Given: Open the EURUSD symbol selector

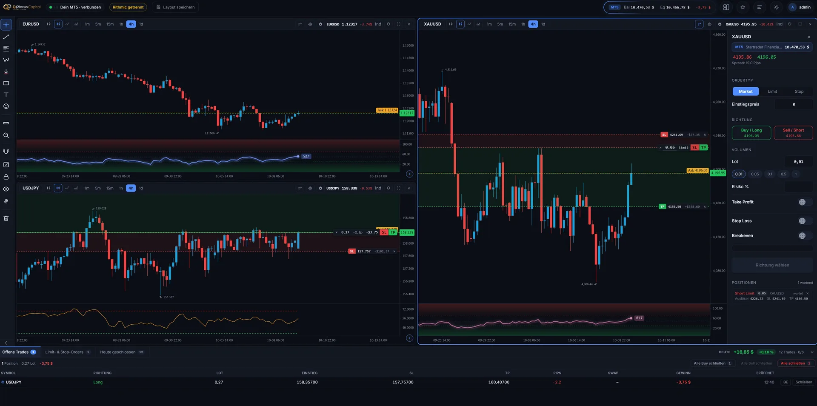Looking at the screenshot, I should (x=31, y=24).
